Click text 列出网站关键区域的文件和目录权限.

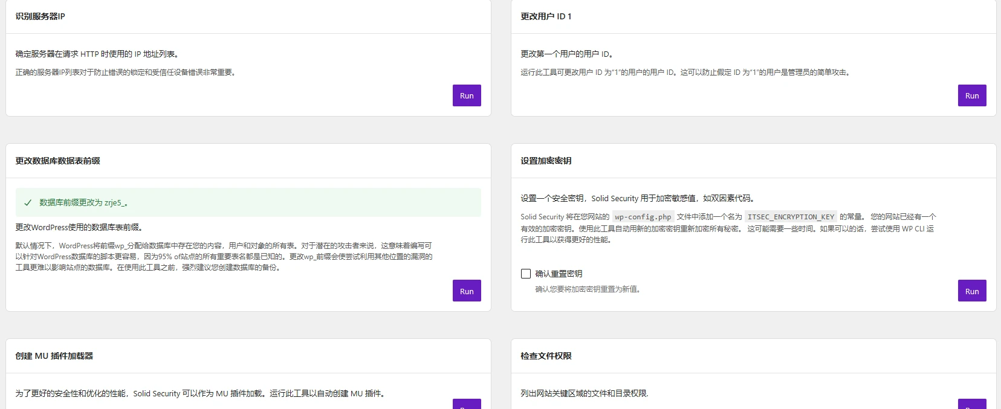click(585, 393)
